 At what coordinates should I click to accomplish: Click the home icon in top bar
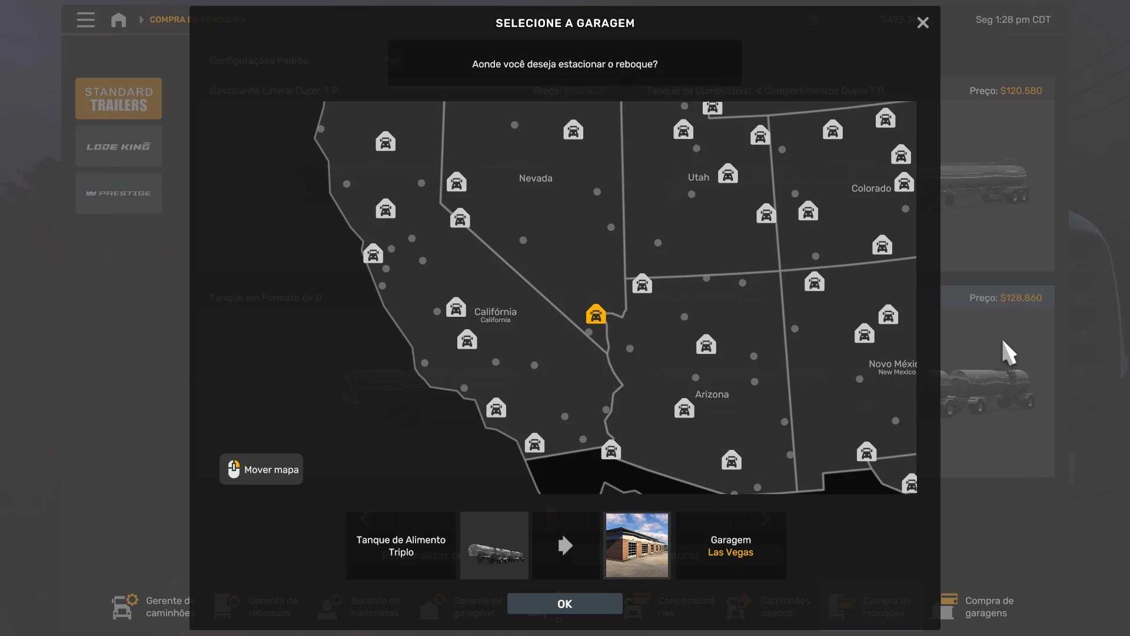pos(118,20)
